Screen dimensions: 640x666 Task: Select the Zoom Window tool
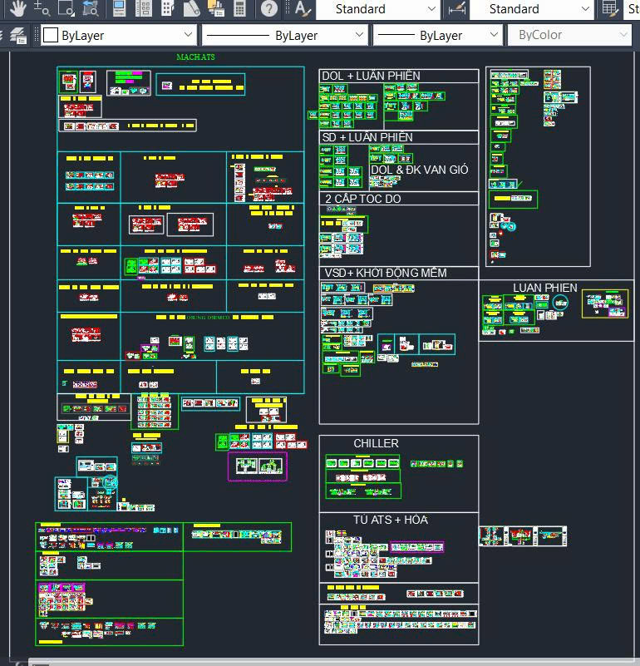coord(66,8)
